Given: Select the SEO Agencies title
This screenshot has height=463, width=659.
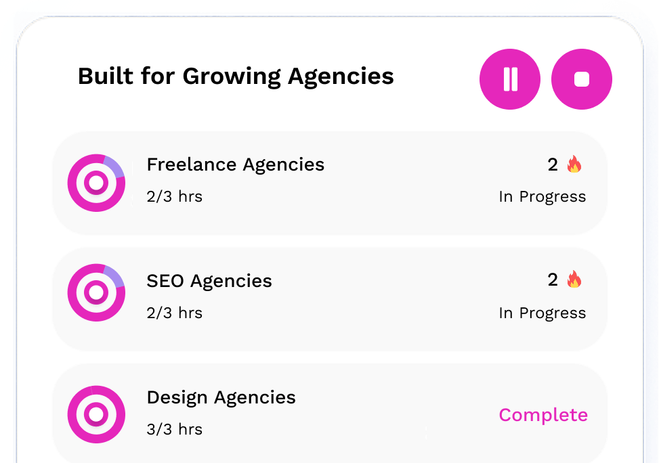Looking at the screenshot, I should click(x=209, y=281).
